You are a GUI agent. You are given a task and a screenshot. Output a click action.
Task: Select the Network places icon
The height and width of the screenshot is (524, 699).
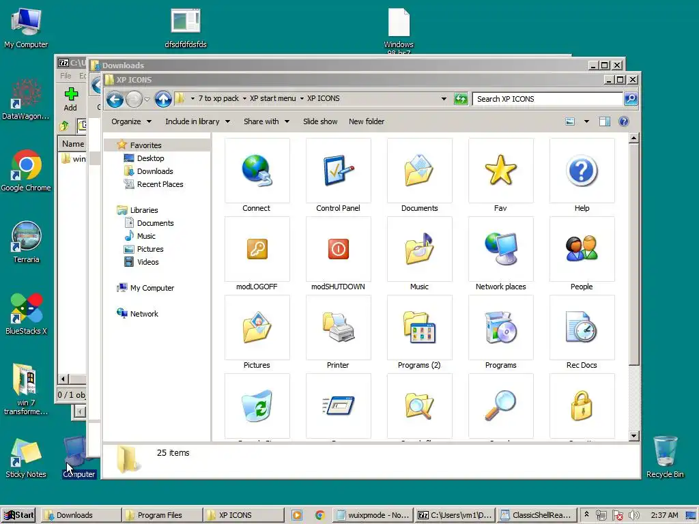click(x=500, y=249)
